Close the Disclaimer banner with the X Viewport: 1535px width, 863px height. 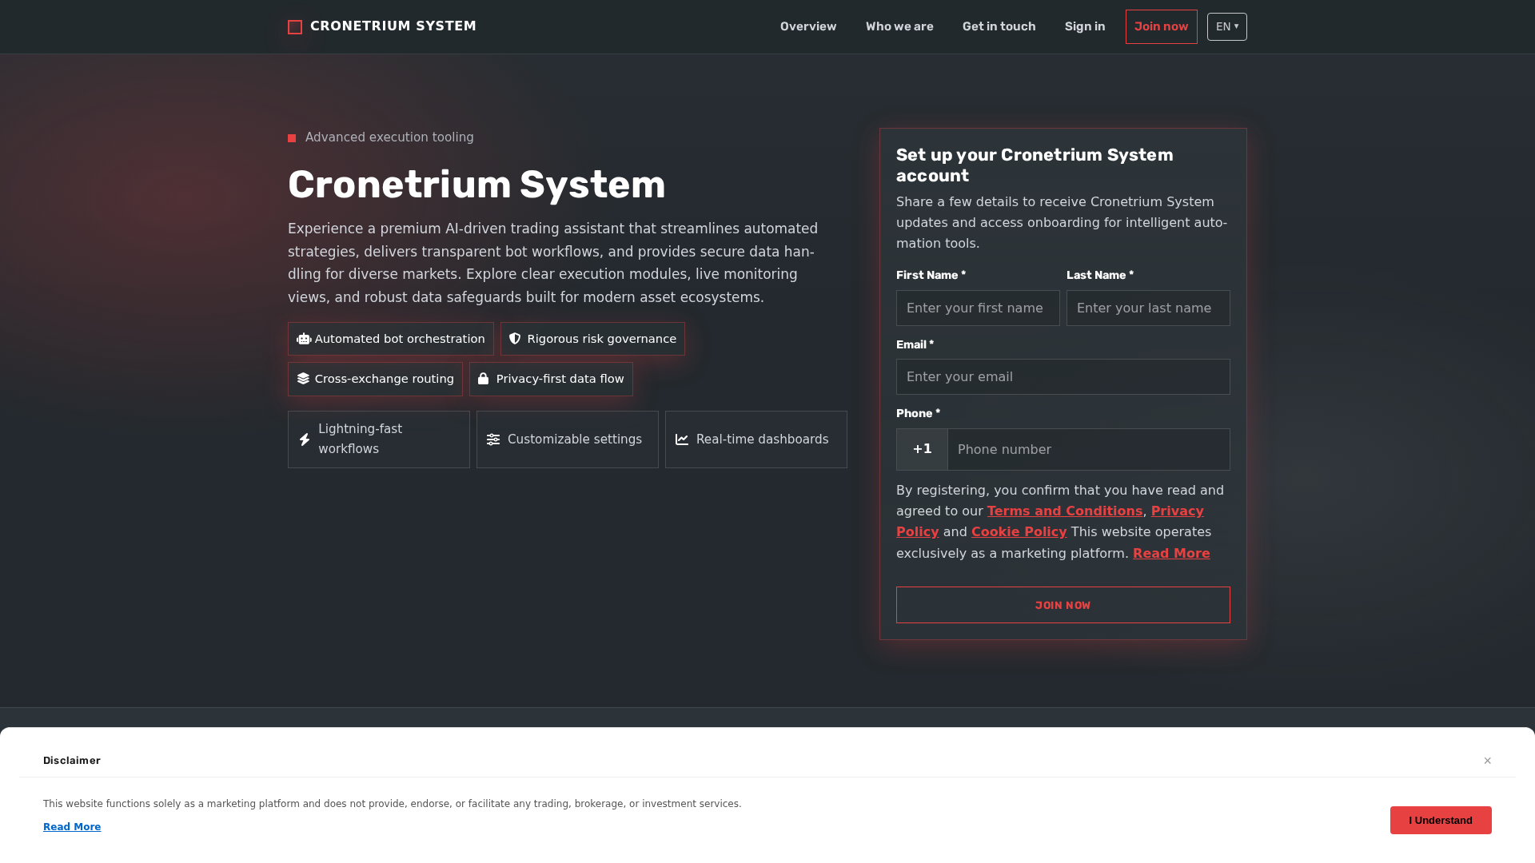(x=1488, y=761)
